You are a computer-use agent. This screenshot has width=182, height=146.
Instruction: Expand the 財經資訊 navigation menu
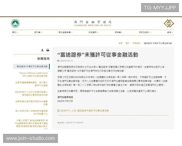(93, 32)
